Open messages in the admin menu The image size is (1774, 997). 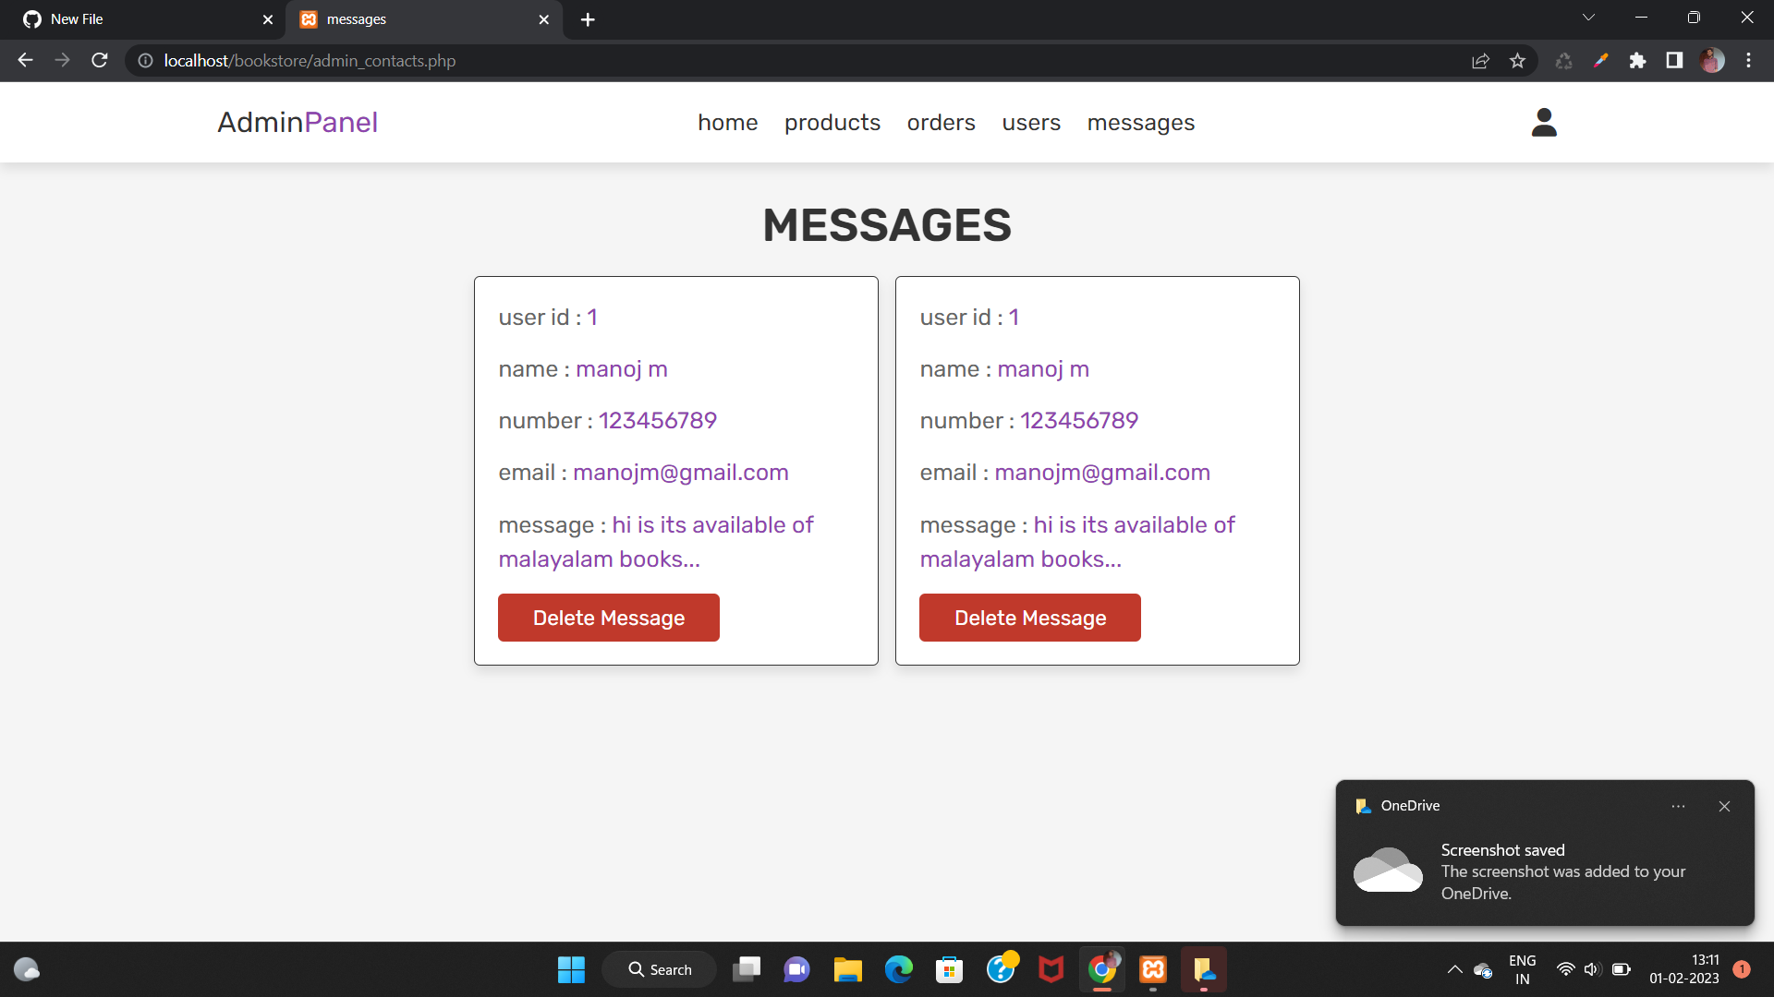coord(1141,123)
